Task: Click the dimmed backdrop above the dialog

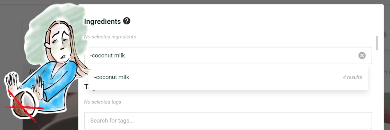Action: (213, 2)
